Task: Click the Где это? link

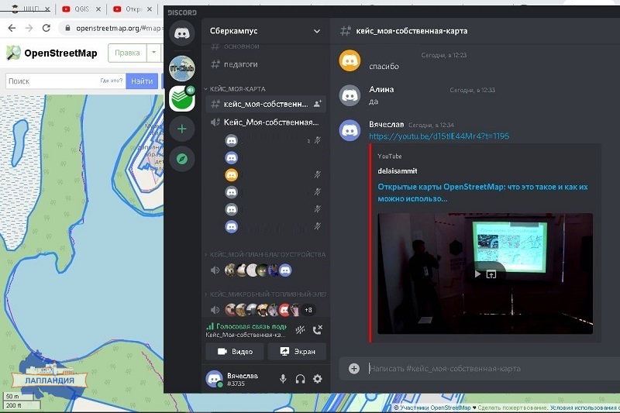Action: 112,81
